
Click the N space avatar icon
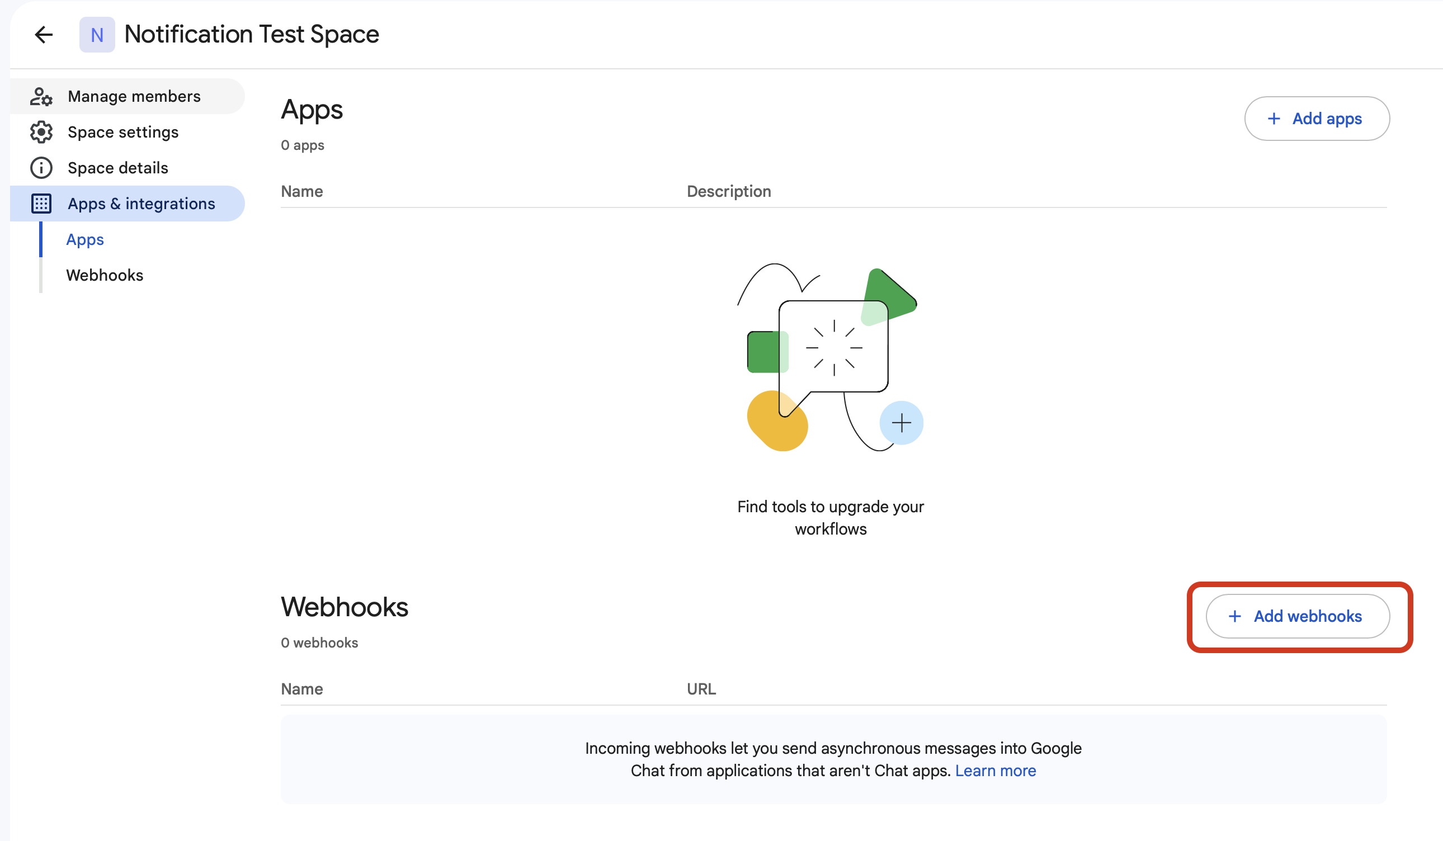(x=97, y=35)
